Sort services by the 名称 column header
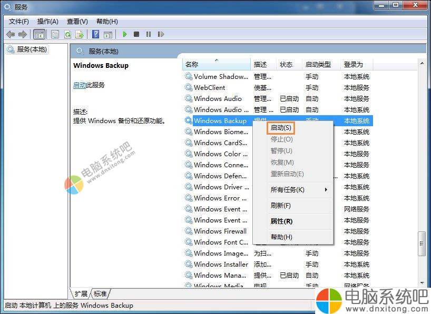 (x=216, y=64)
